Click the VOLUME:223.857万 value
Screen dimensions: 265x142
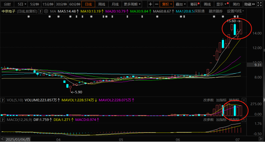pyautogui.click(x=41, y=100)
